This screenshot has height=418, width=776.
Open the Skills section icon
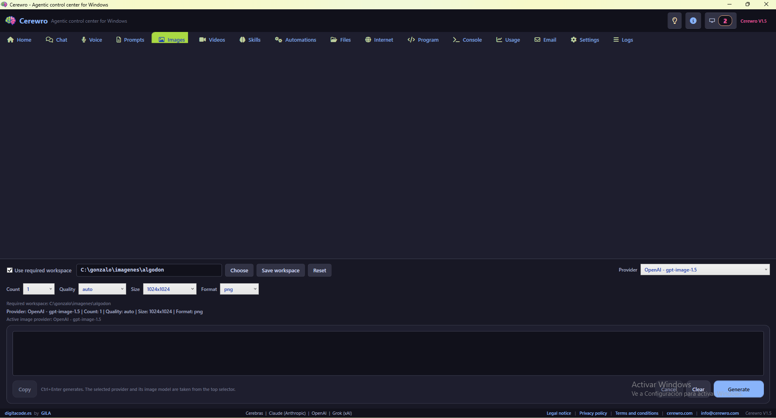(x=242, y=39)
